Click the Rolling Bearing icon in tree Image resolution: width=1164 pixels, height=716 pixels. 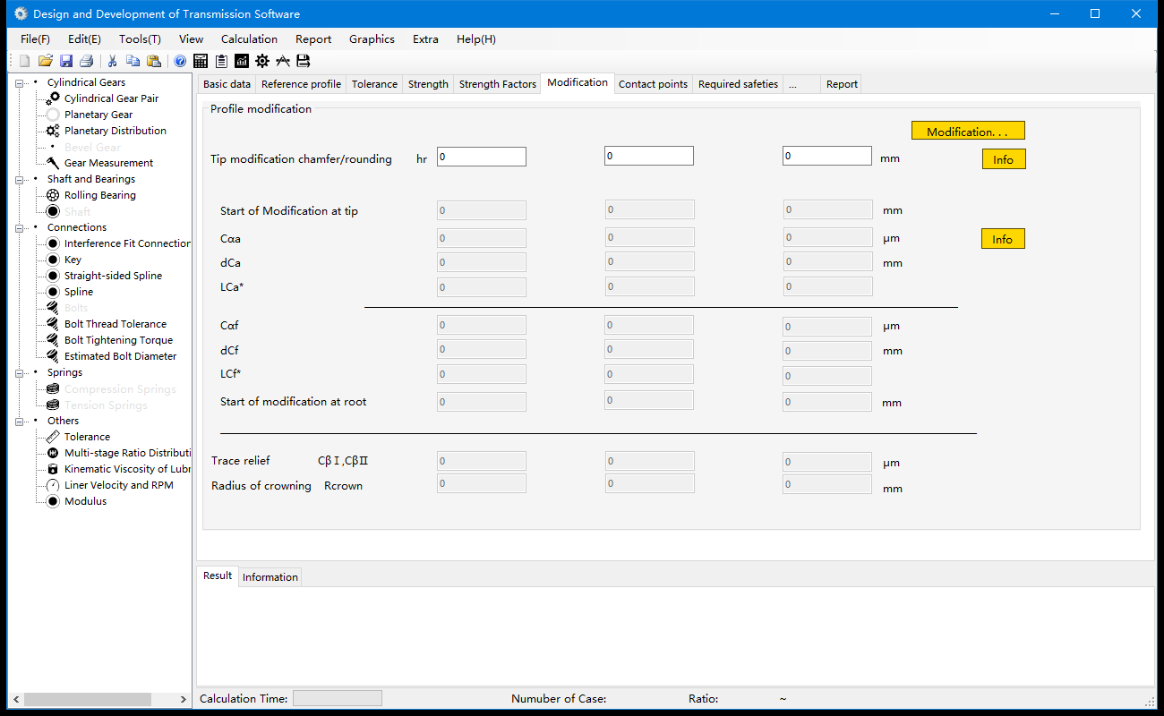[x=53, y=195]
